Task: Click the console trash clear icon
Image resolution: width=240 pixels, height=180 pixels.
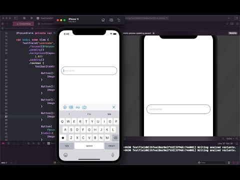Action: 229,162
